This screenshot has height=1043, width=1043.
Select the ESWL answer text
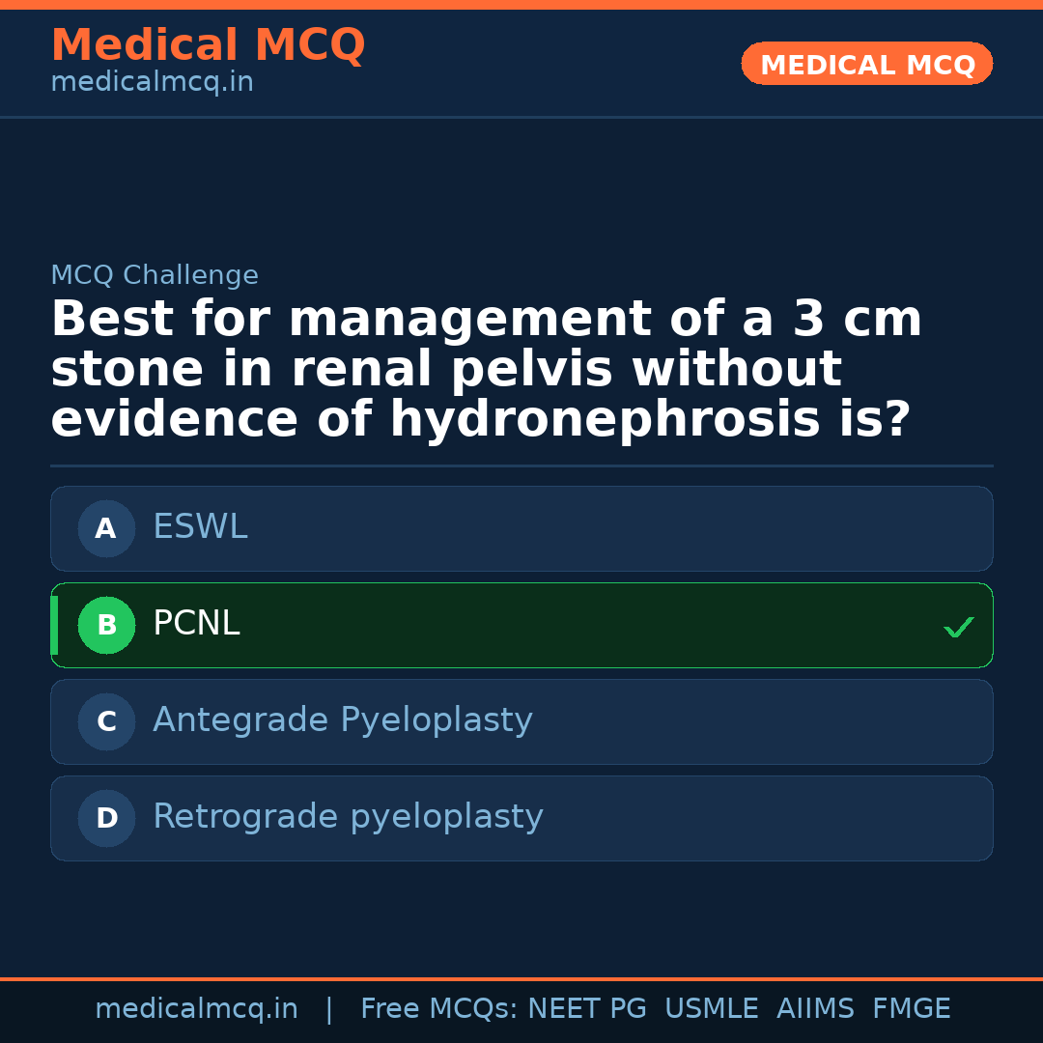tap(200, 527)
